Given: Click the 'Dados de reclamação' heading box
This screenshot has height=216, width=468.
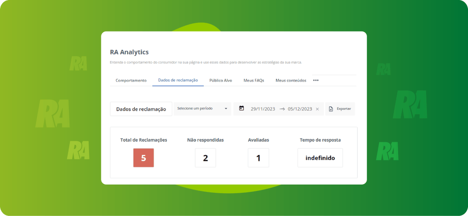Looking at the screenshot, I should coord(141,109).
